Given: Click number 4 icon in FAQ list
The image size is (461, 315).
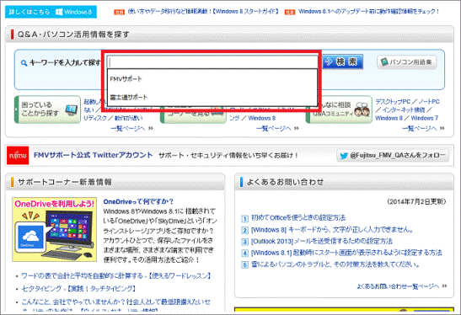Looking at the screenshot, I should click(x=244, y=254).
